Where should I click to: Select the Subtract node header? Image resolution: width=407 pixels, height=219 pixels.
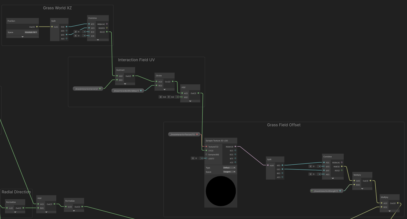(125, 70)
